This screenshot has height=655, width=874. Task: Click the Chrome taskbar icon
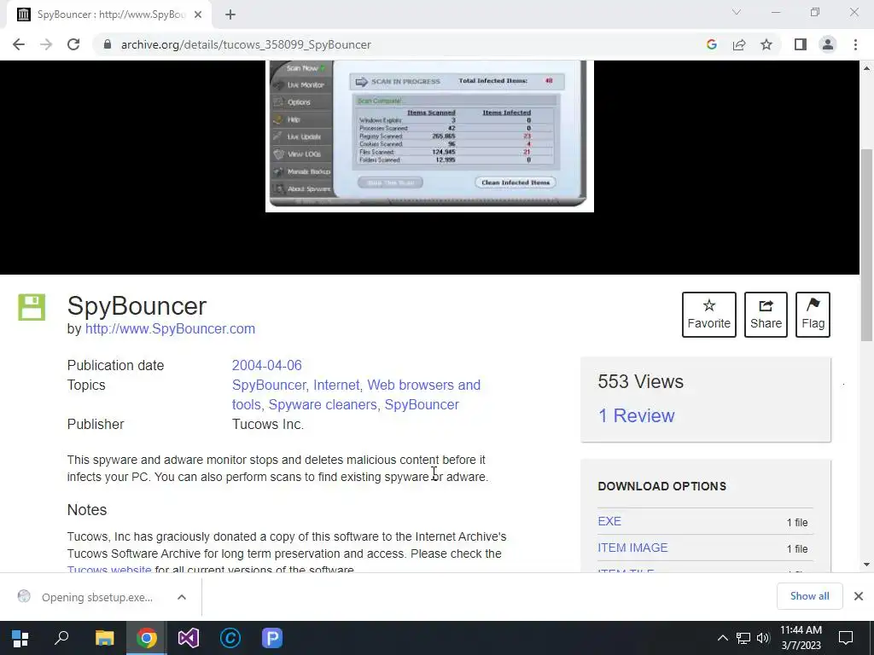pos(147,638)
